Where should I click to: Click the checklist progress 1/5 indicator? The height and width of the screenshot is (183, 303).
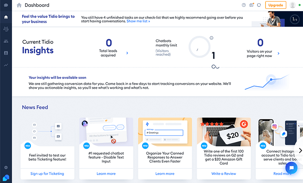pos(295,19)
